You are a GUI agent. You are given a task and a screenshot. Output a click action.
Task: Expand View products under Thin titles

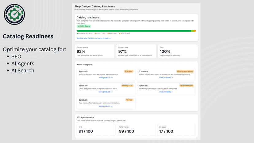point(106,78)
